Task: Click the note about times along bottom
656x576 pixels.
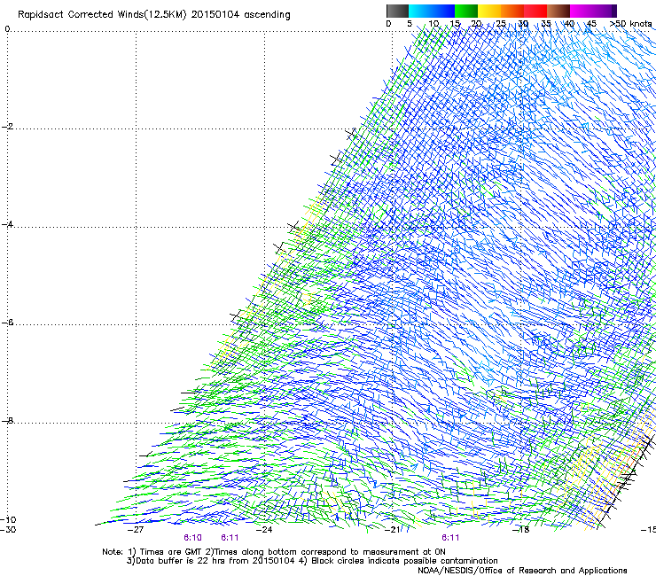Action: coord(325,552)
